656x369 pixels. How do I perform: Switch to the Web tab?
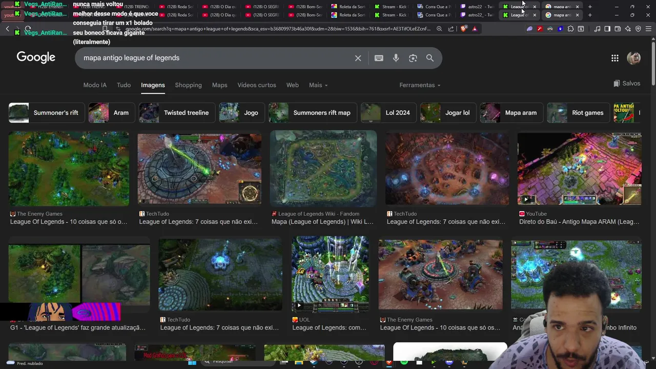coord(292,85)
